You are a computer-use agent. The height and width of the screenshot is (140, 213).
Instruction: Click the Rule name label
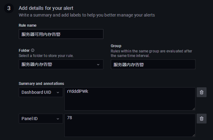28,25
